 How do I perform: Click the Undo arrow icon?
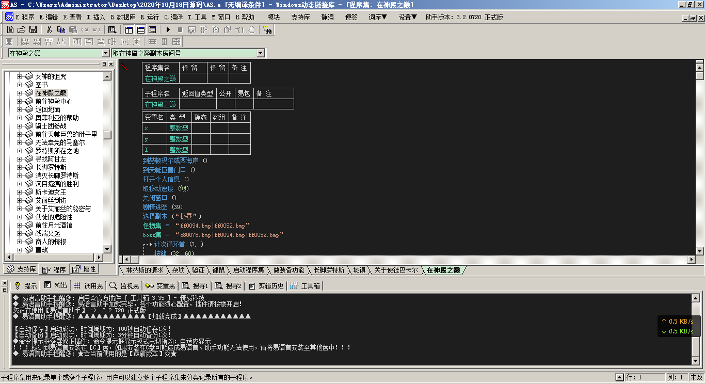tap(95, 30)
